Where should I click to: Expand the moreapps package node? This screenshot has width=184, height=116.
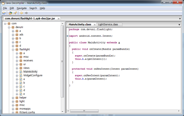(13, 109)
